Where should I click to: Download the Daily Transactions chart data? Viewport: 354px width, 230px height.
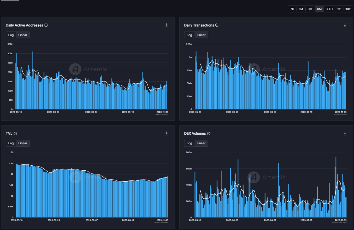(x=345, y=25)
